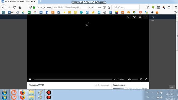Open the Instagram bookmark
This screenshot has width=178, height=100.
[59, 12]
